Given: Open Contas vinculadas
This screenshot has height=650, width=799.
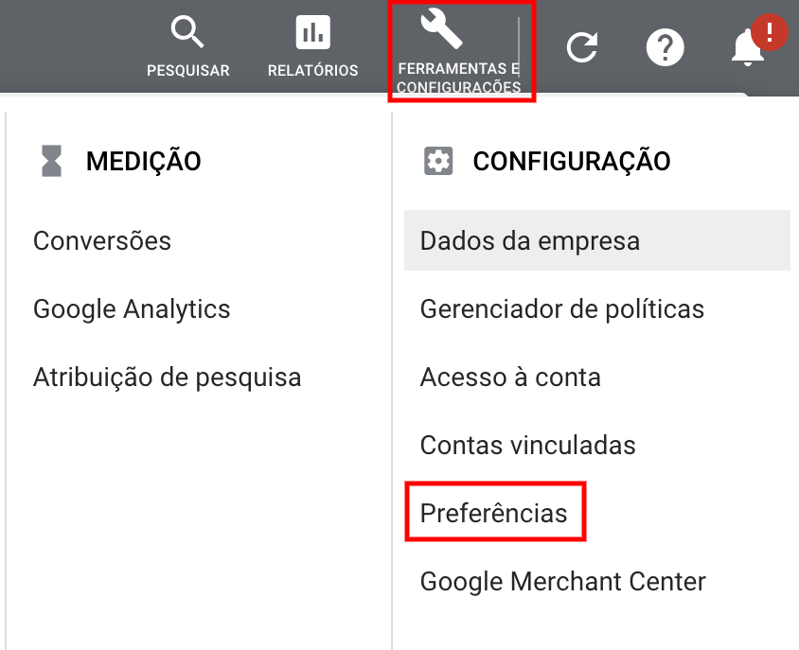Looking at the screenshot, I should coord(527,445).
